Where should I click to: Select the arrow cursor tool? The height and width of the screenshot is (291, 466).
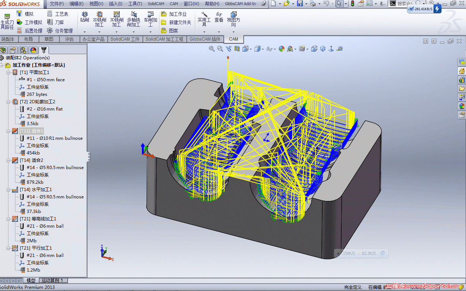(x=339, y=4)
